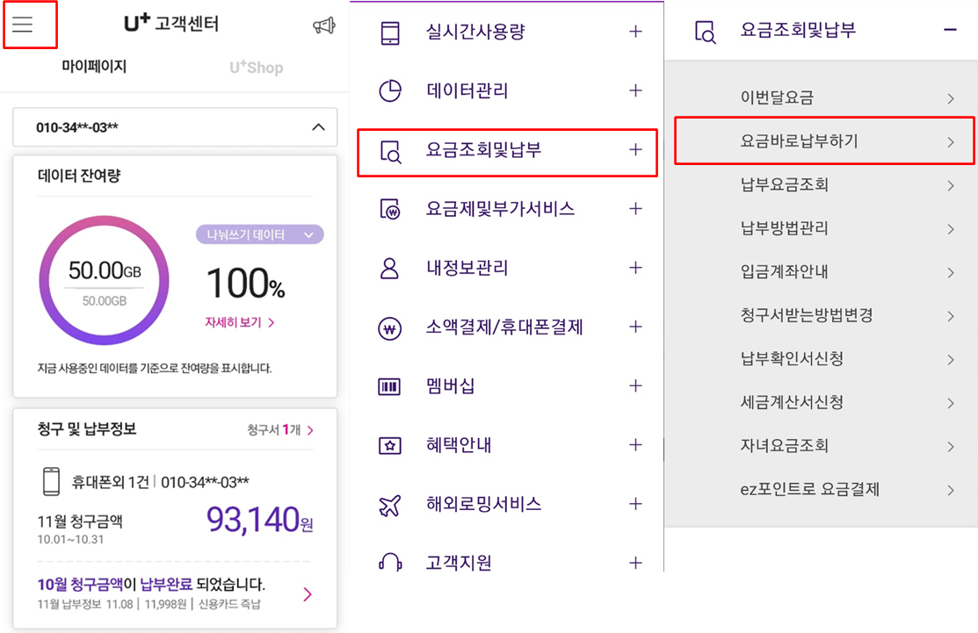This screenshot has width=978, height=633.
Task: Switch to the U+Shop tab
Action: point(257,67)
